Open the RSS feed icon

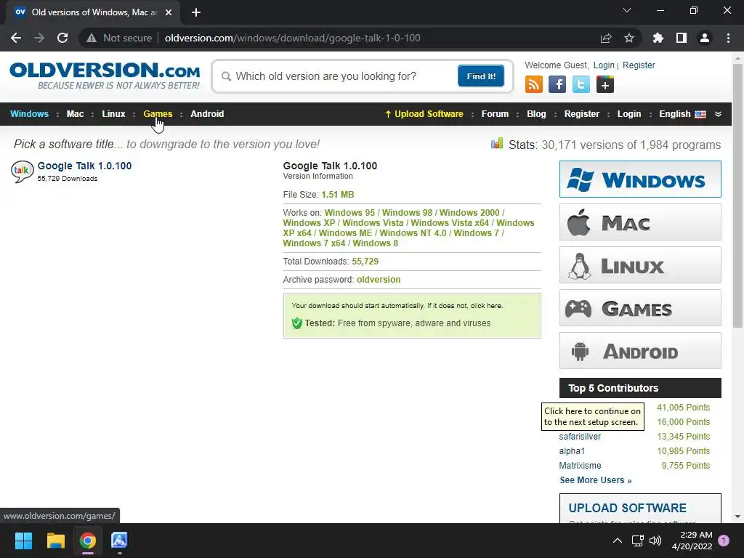pyautogui.click(x=534, y=85)
